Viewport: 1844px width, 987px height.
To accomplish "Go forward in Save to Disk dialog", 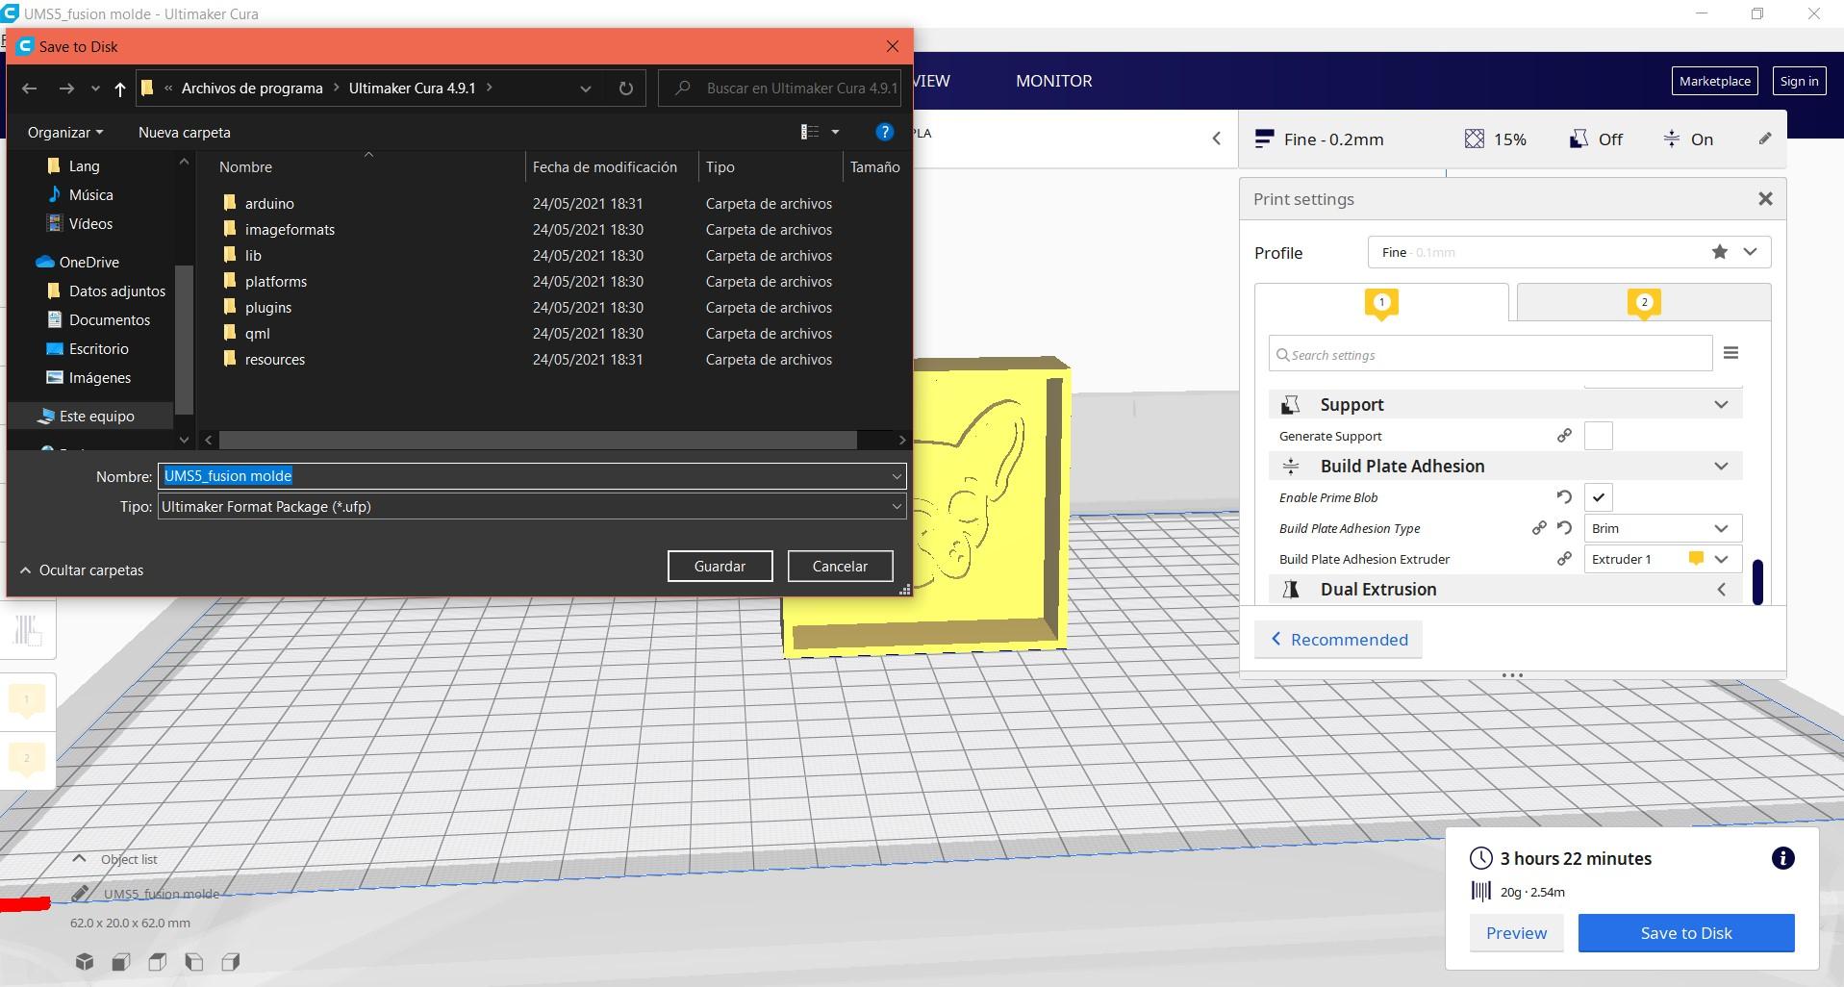I will tap(66, 89).
